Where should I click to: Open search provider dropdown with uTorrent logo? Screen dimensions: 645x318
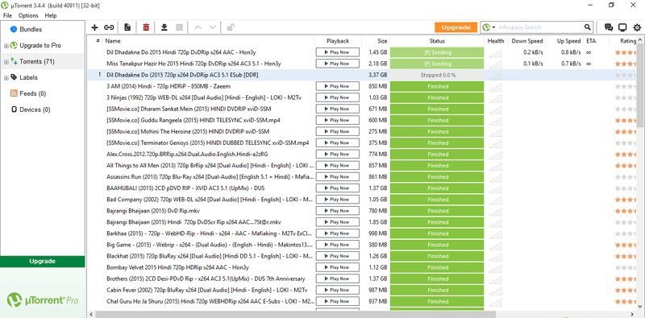click(x=489, y=27)
